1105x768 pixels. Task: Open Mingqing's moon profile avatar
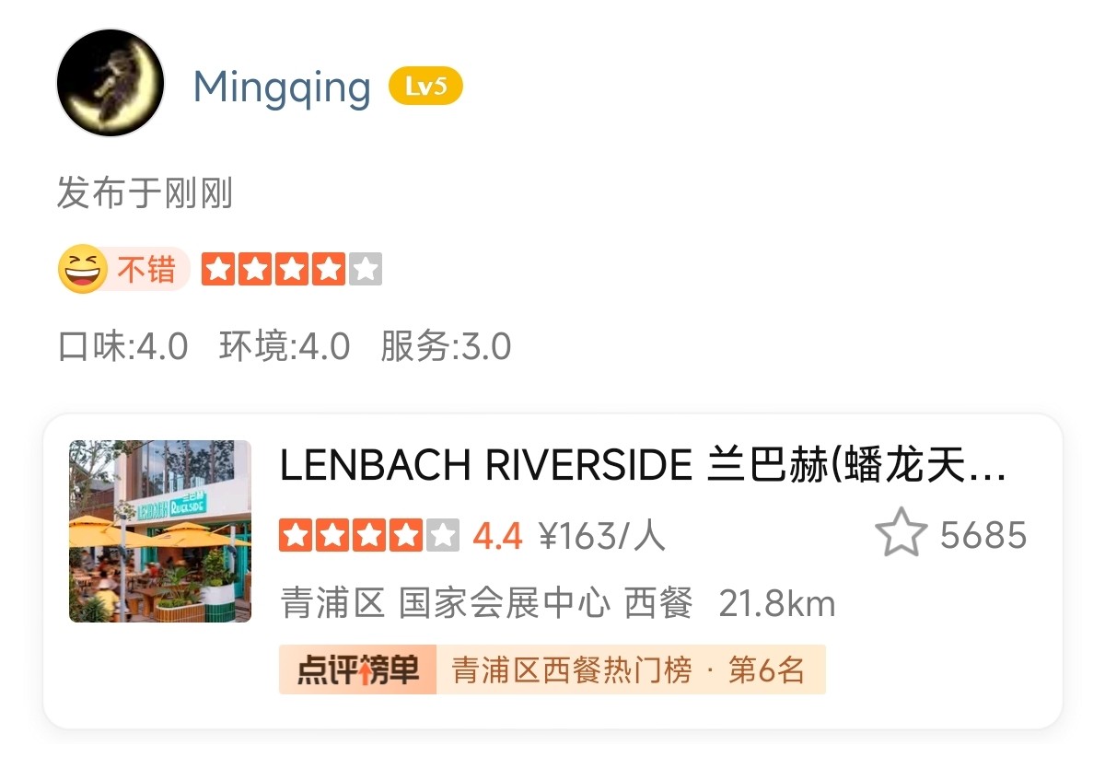pyautogui.click(x=110, y=83)
